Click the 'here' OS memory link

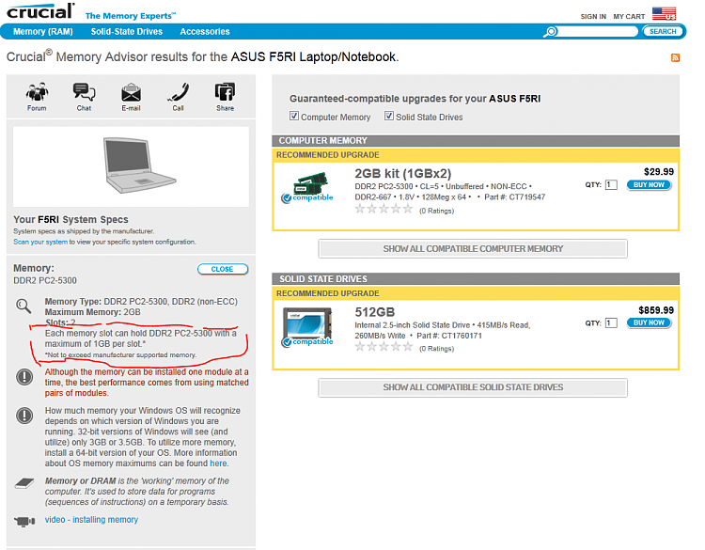pyautogui.click(x=218, y=464)
